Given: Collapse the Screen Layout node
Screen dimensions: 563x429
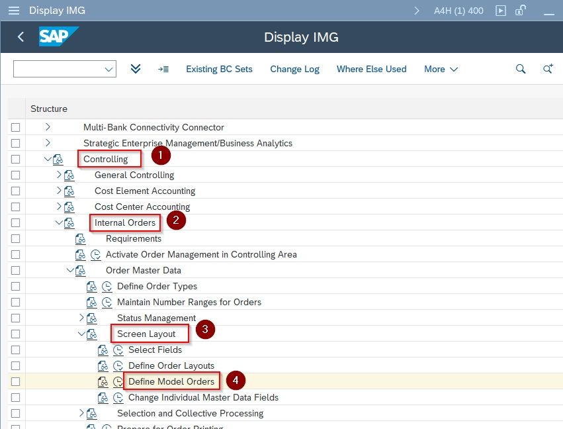Looking at the screenshot, I should click(81, 334).
